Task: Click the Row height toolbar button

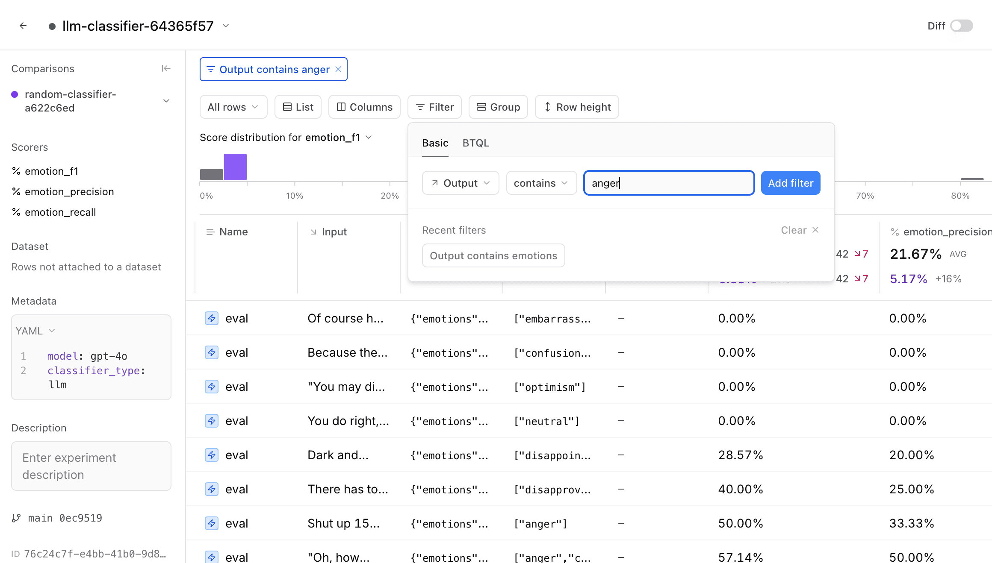Action: pos(577,107)
